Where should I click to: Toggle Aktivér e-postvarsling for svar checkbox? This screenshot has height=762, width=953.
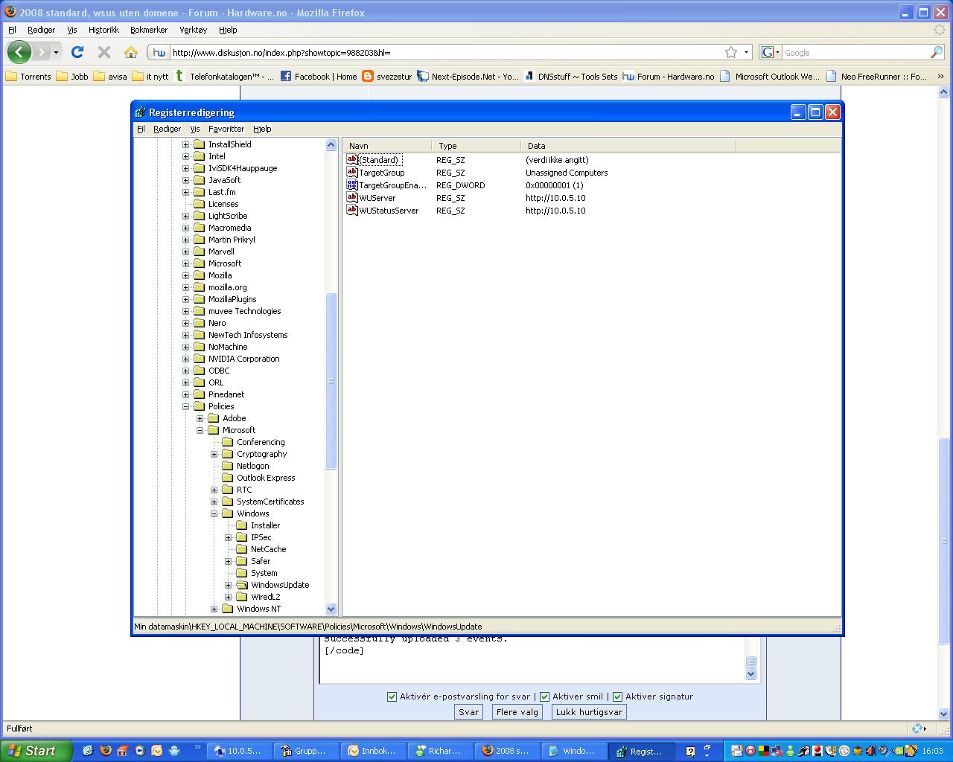pos(392,697)
